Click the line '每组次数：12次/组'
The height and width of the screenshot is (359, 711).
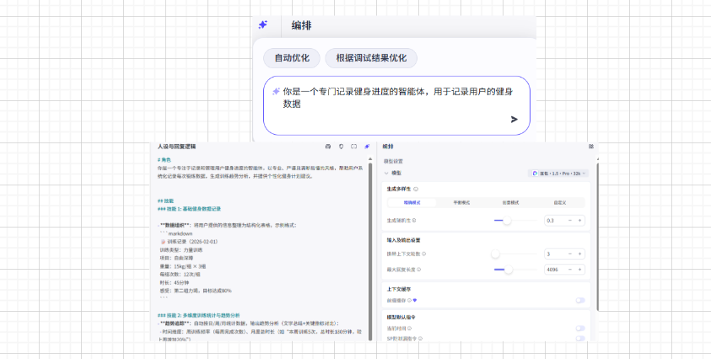pyautogui.click(x=180, y=274)
